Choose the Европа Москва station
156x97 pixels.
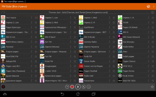(x=52, y=47)
